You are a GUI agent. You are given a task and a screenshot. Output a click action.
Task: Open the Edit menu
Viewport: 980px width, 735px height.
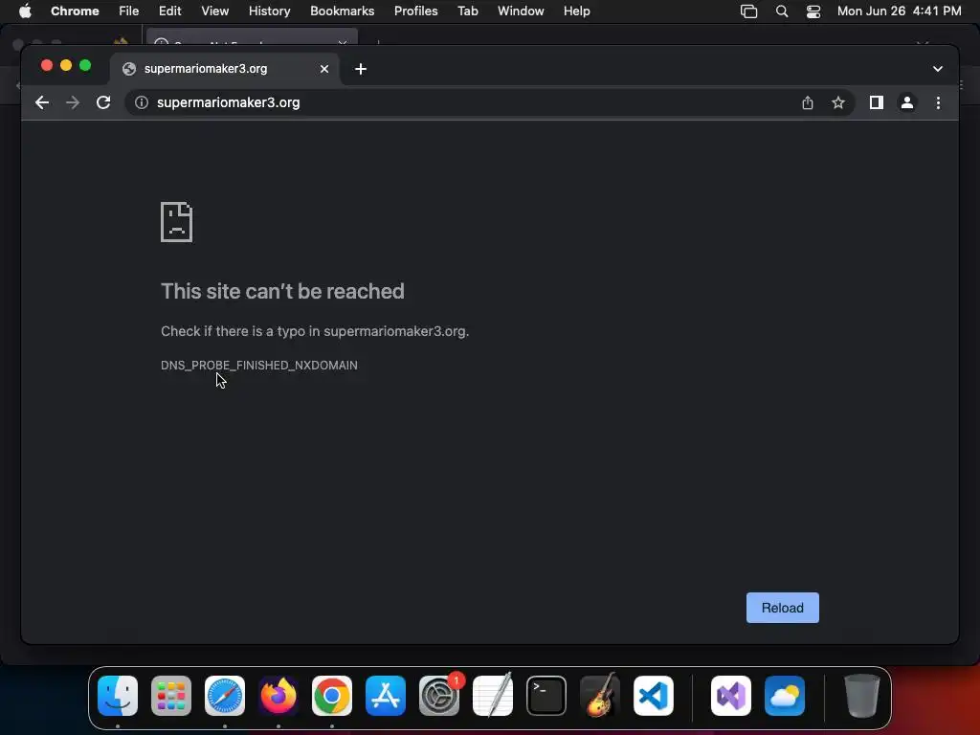[169, 11]
